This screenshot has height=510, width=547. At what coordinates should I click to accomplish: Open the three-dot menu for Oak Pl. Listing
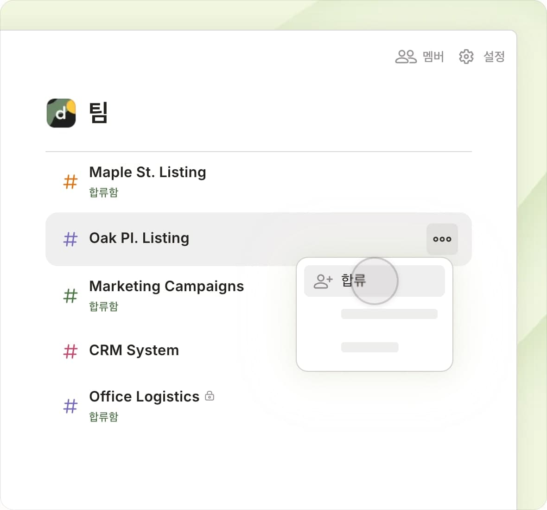442,239
